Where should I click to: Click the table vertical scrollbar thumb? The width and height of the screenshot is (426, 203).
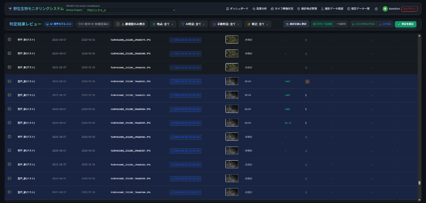tap(419, 183)
